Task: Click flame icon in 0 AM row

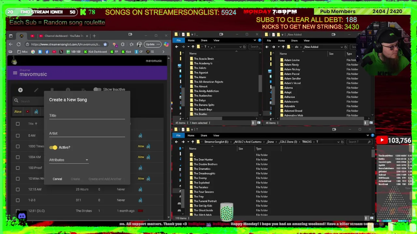Action: coord(140,136)
